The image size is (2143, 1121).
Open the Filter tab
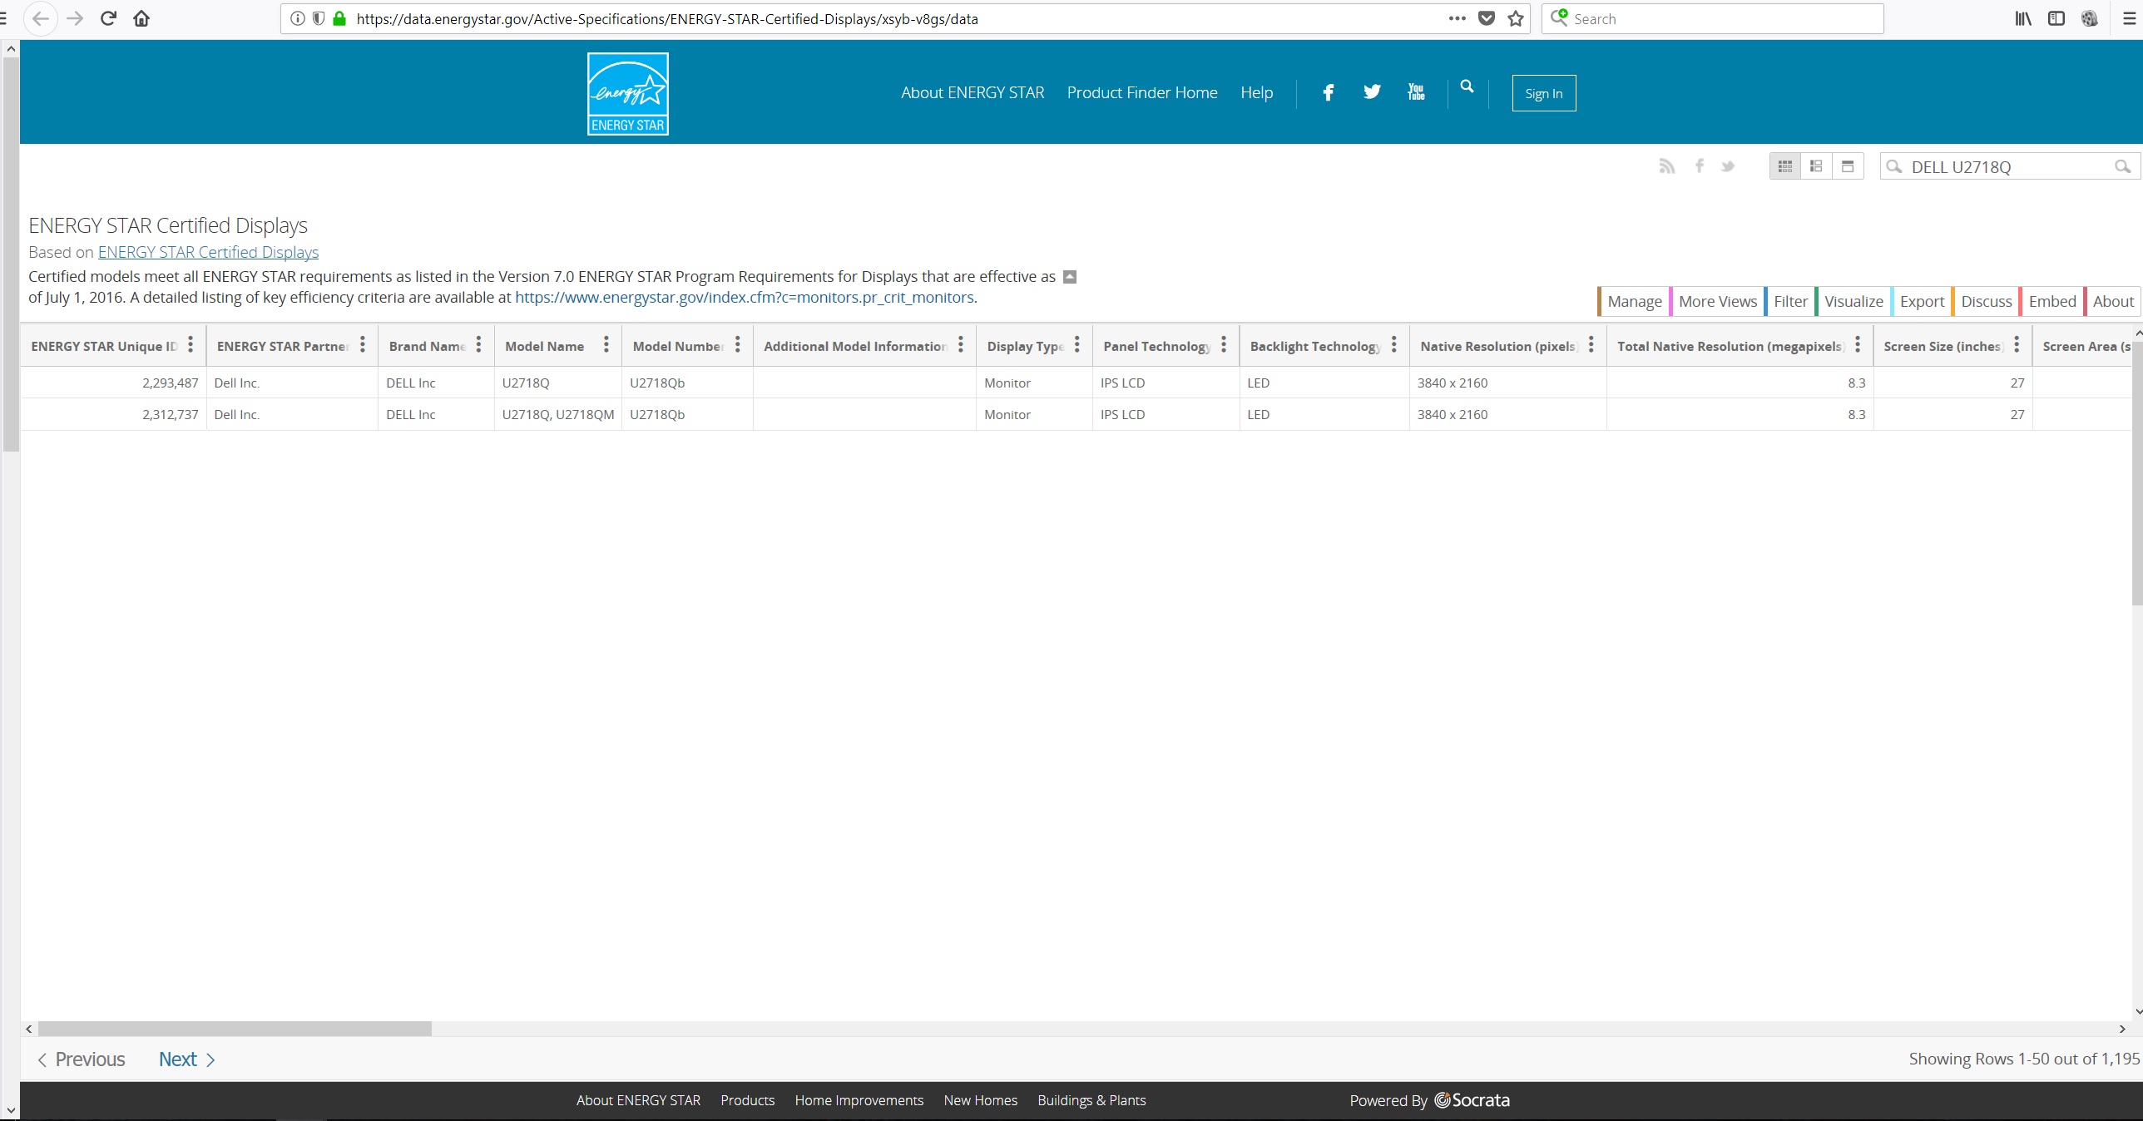tap(1789, 301)
